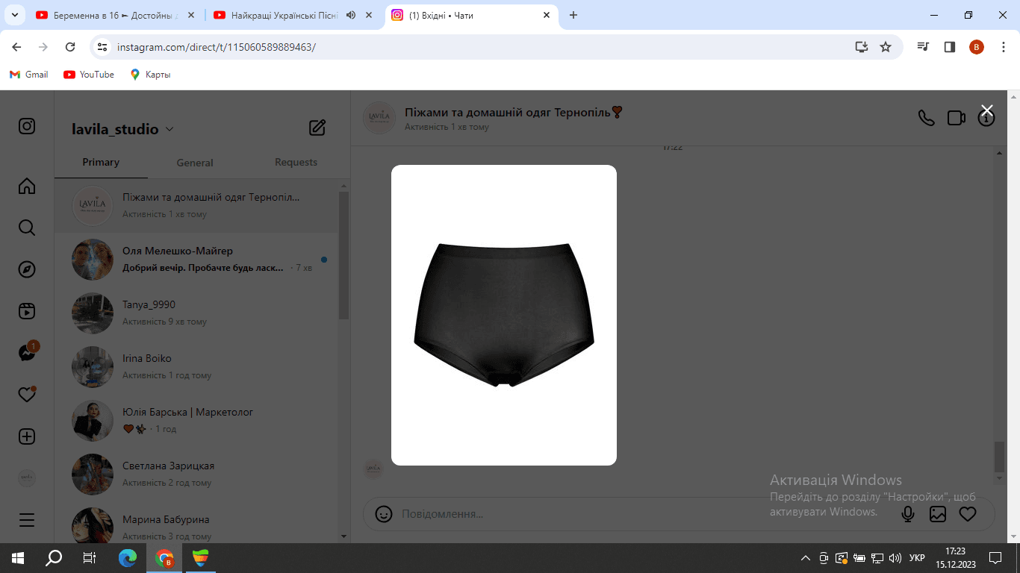Show hidden system tray icons

pos(805,558)
